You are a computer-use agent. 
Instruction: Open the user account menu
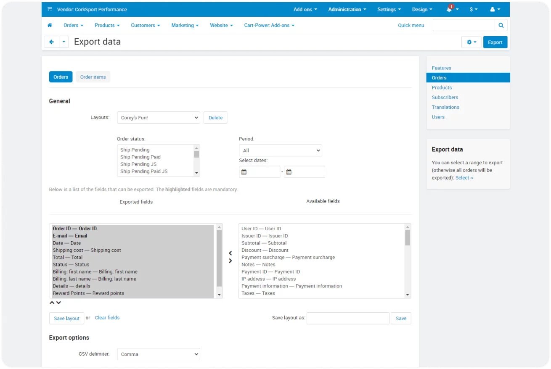[x=495, y=9]
